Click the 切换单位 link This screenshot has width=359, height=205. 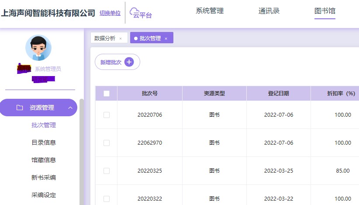click(110, 13)
